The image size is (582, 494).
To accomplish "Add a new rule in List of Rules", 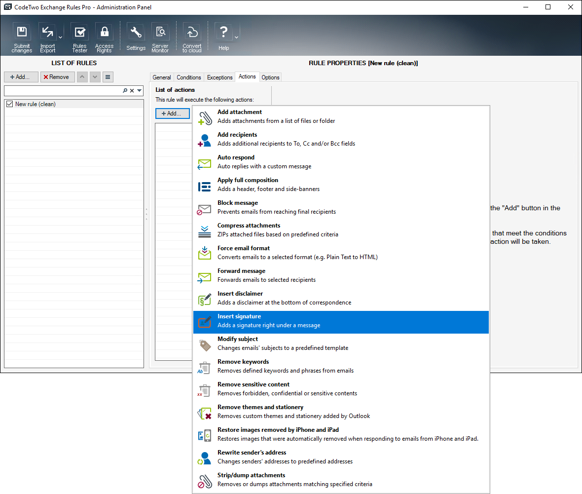I will [x=21, y=77].
